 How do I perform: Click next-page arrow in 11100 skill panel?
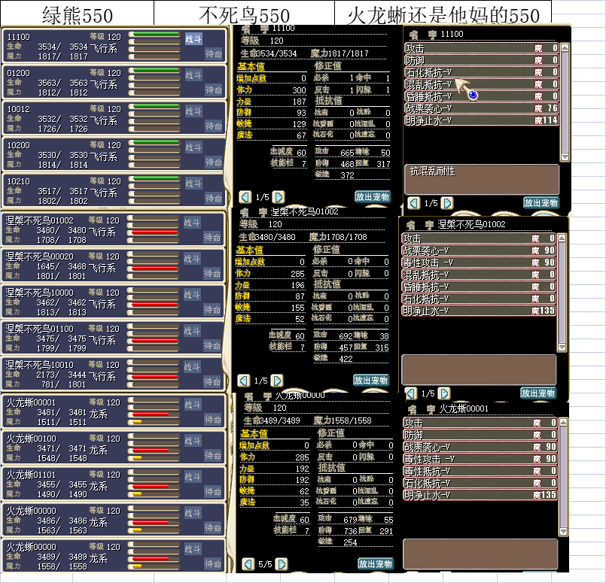(x=447, y=203)
